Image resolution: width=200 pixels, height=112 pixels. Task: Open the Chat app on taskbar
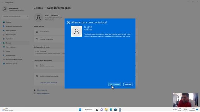point(102,110)
